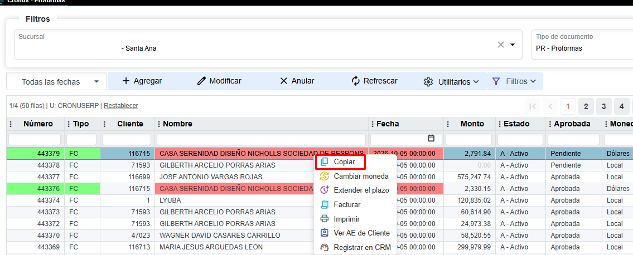The image size is (633, 255).
Task: Click the Monto filter input field
Action: pos(468,139)
